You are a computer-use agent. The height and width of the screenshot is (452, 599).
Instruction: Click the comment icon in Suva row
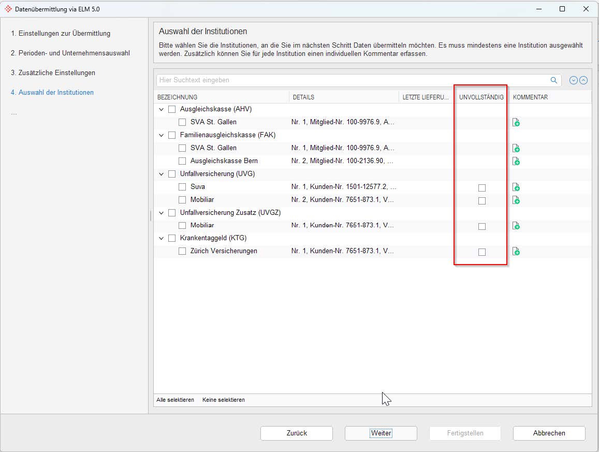pyautogui.click(x=516, y=187)
